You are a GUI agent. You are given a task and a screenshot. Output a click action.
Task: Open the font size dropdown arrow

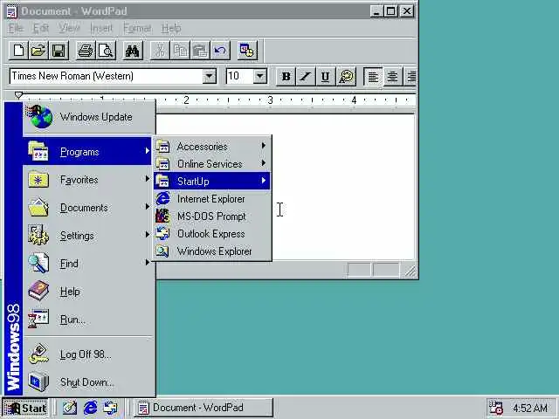point(260,76)
